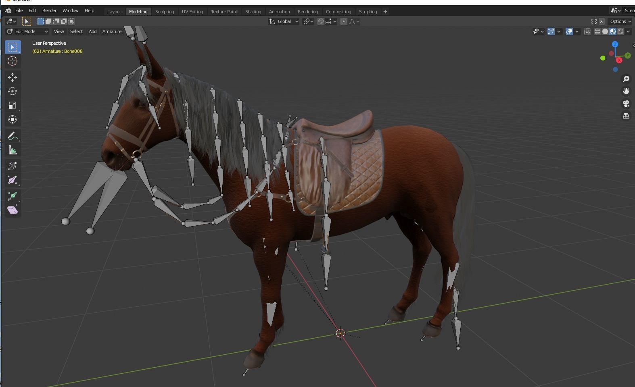
Task: Toggle snapping magnet
Action: click(x=320, y=21)
